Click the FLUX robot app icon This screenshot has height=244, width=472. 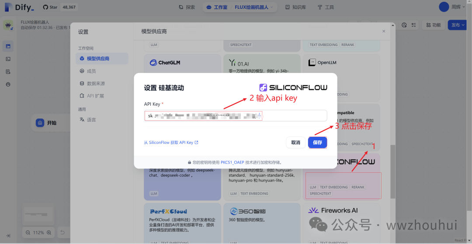coord(8,25)
